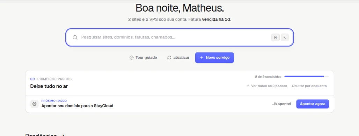Click the plus icon on Novo serviço

202,58
